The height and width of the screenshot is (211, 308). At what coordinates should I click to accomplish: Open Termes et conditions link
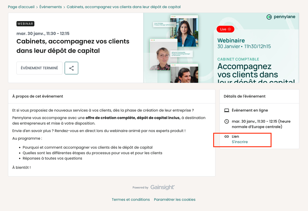(x=131, y=199)
